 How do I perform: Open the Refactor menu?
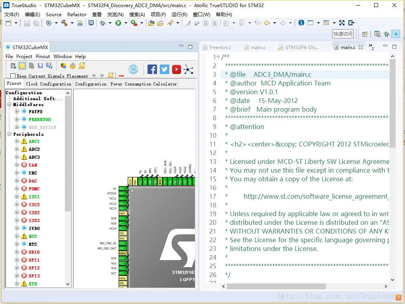coord(77,15)
